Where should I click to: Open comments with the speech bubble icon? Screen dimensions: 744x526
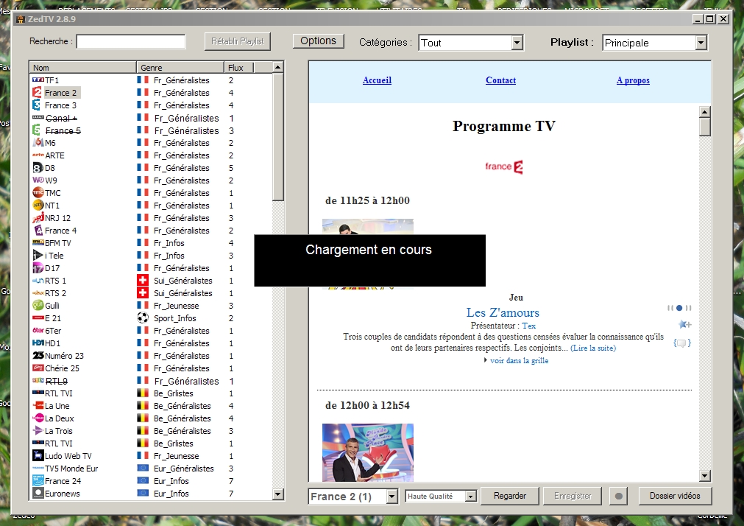tap(682, 342)
